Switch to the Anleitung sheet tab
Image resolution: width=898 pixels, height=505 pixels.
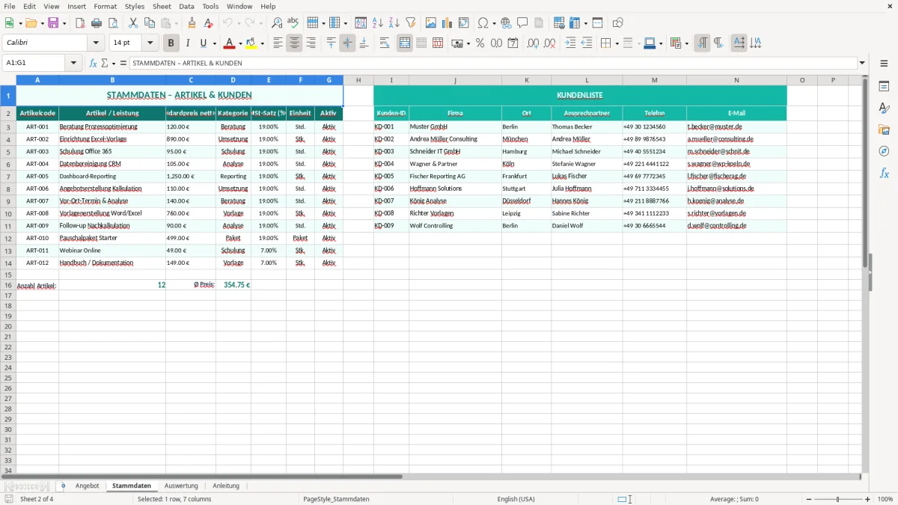click(x=226, y=486)
